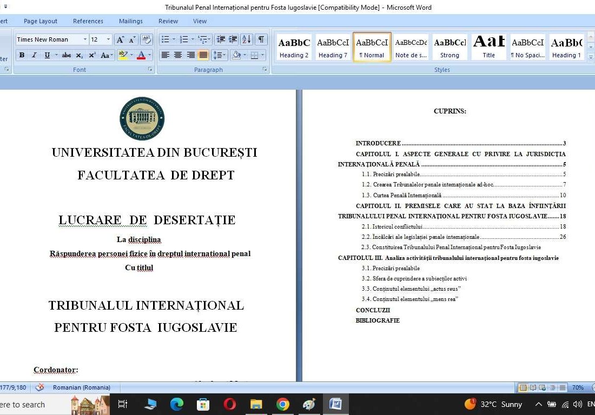Open the Line Spacing dropdown
This screenshot has height=415, width=595.
coord(220,55)
